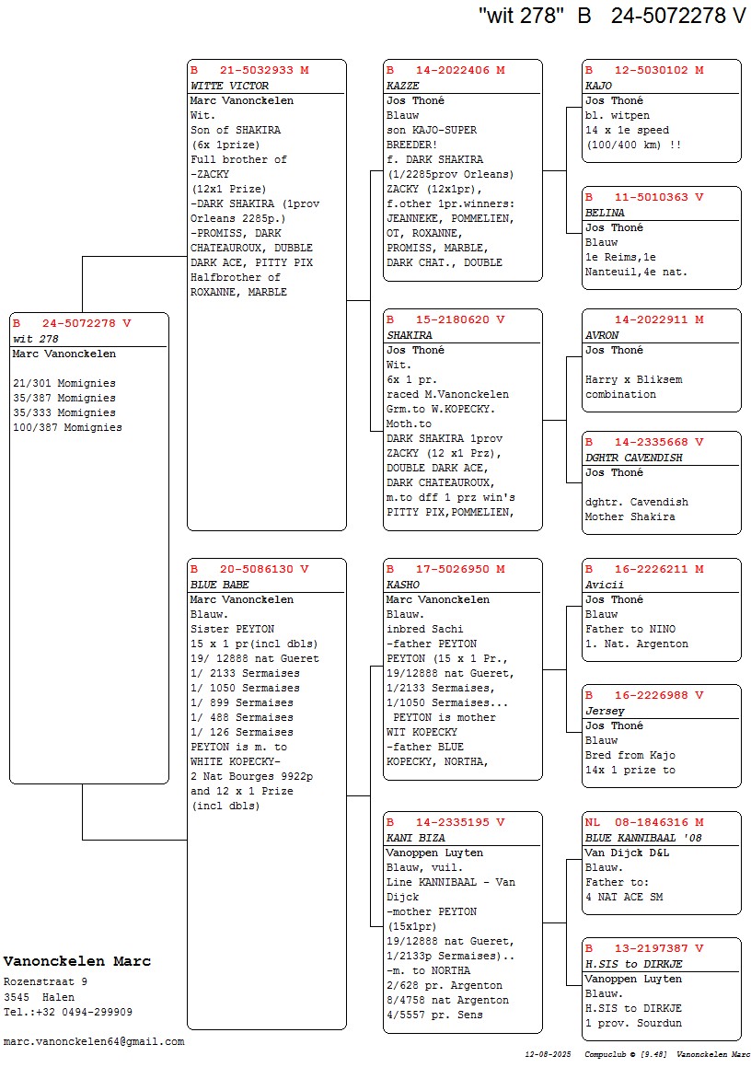The image size is (751, 1079).
Task: Click the SHAKIRA pigeon name heading
Action: (x=410, y=335)
